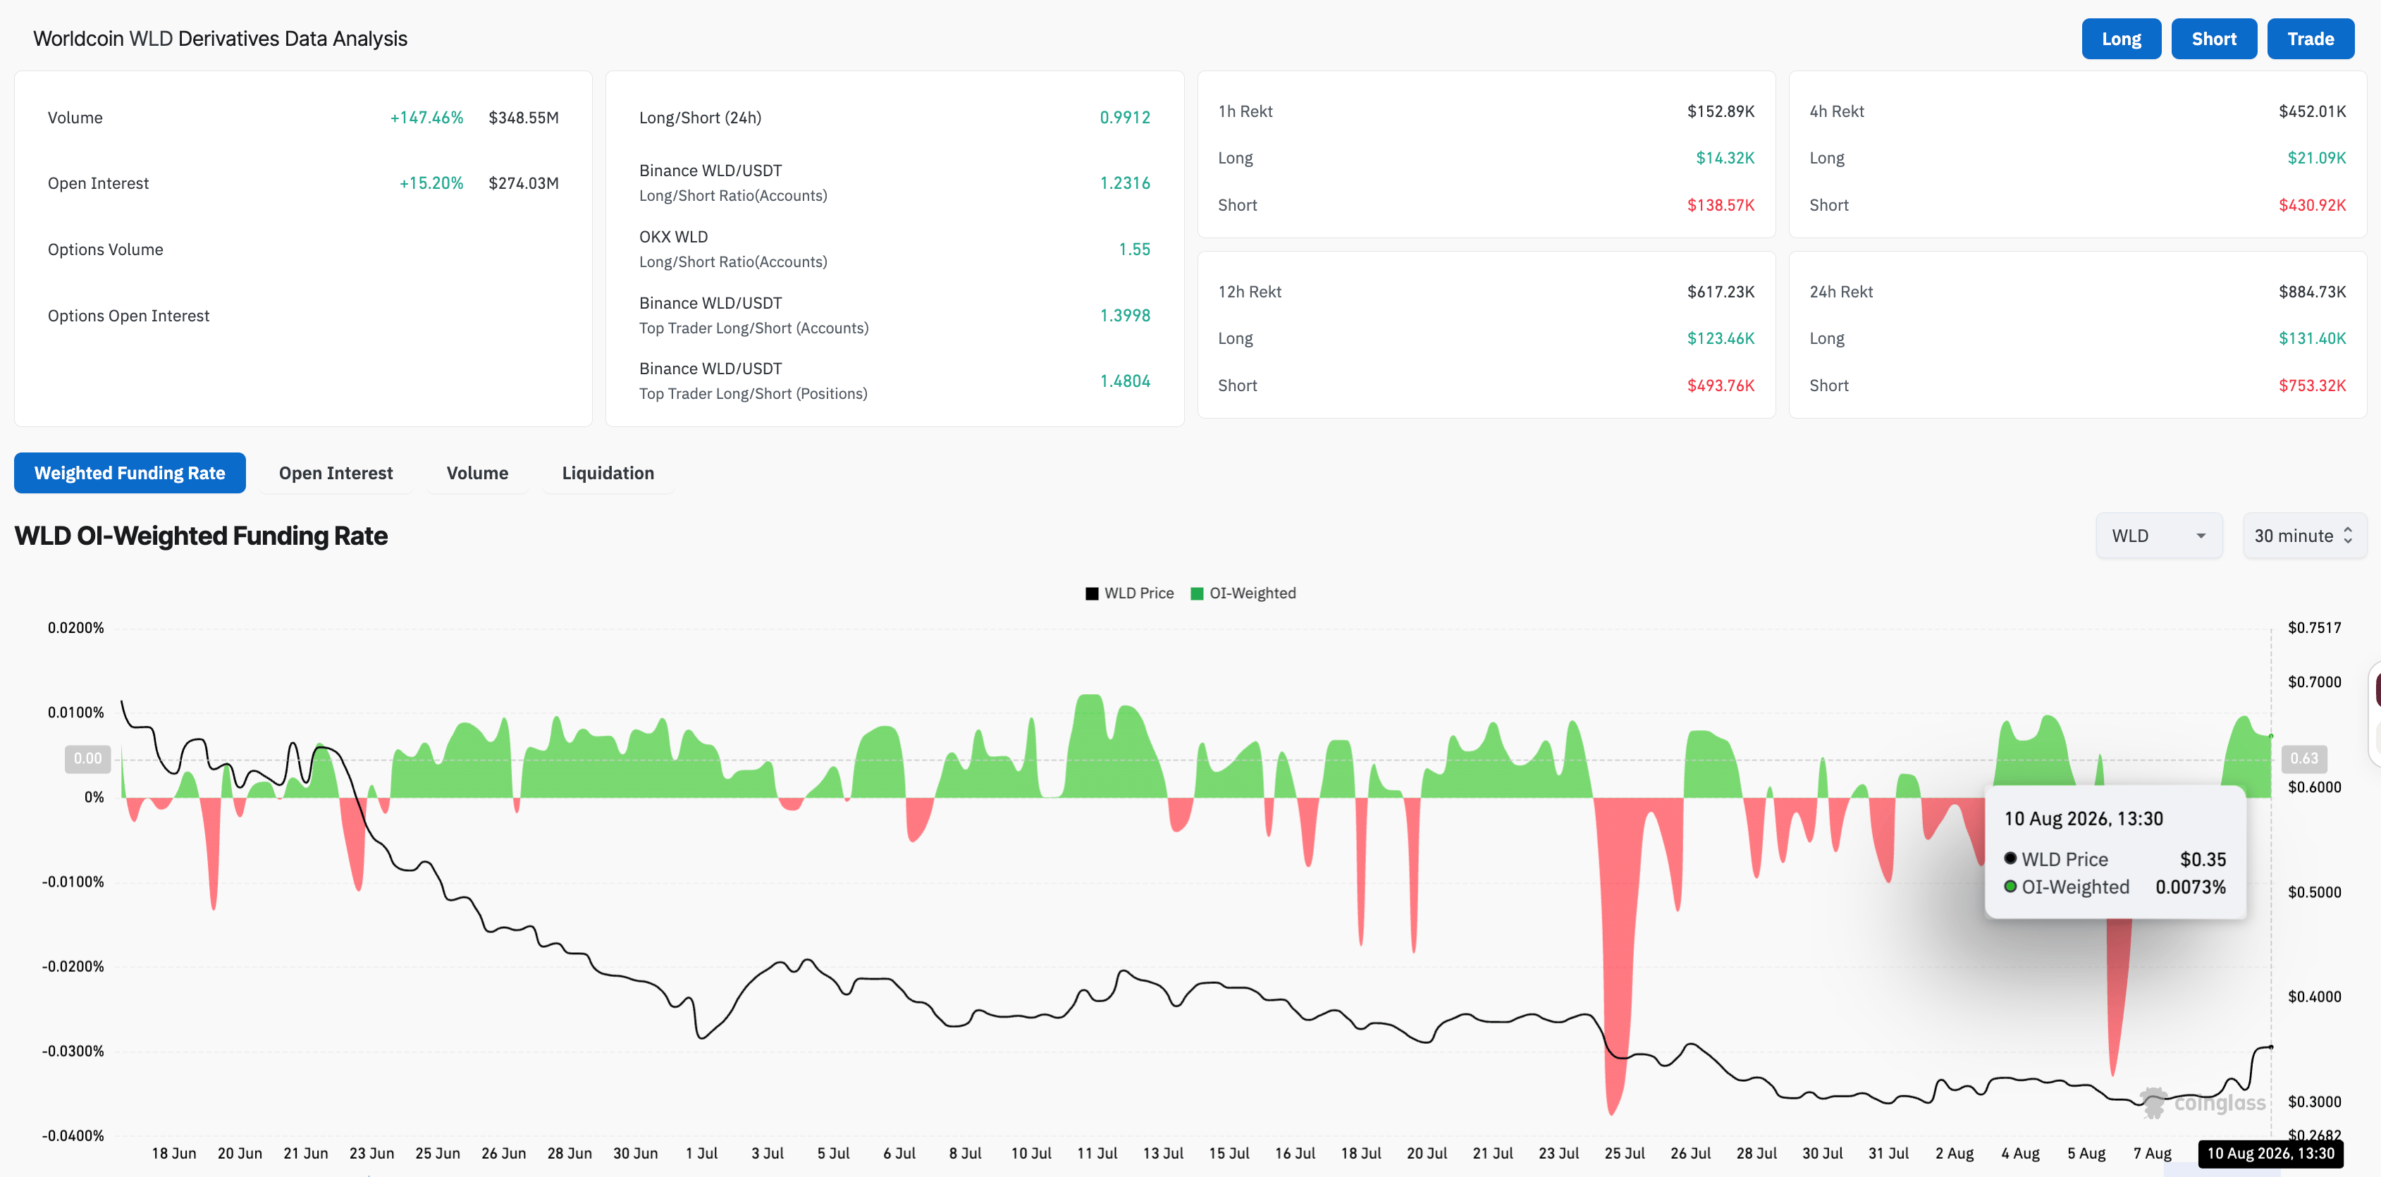Click Open Interest value $274.03M
Image resolution: width=2381 pixels, height=1177 pixels.
point(523,183)
